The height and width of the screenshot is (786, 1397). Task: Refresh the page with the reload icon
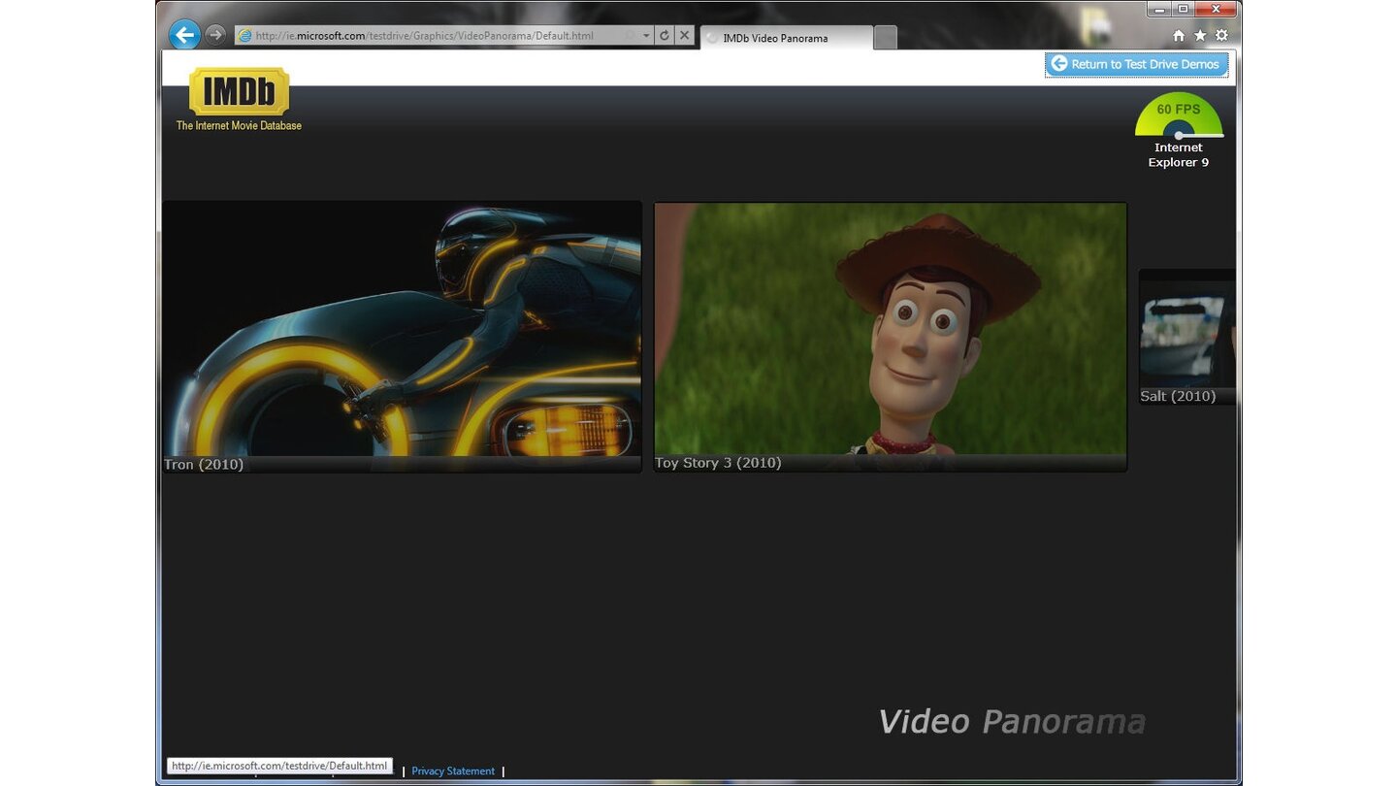pos(665,36)
